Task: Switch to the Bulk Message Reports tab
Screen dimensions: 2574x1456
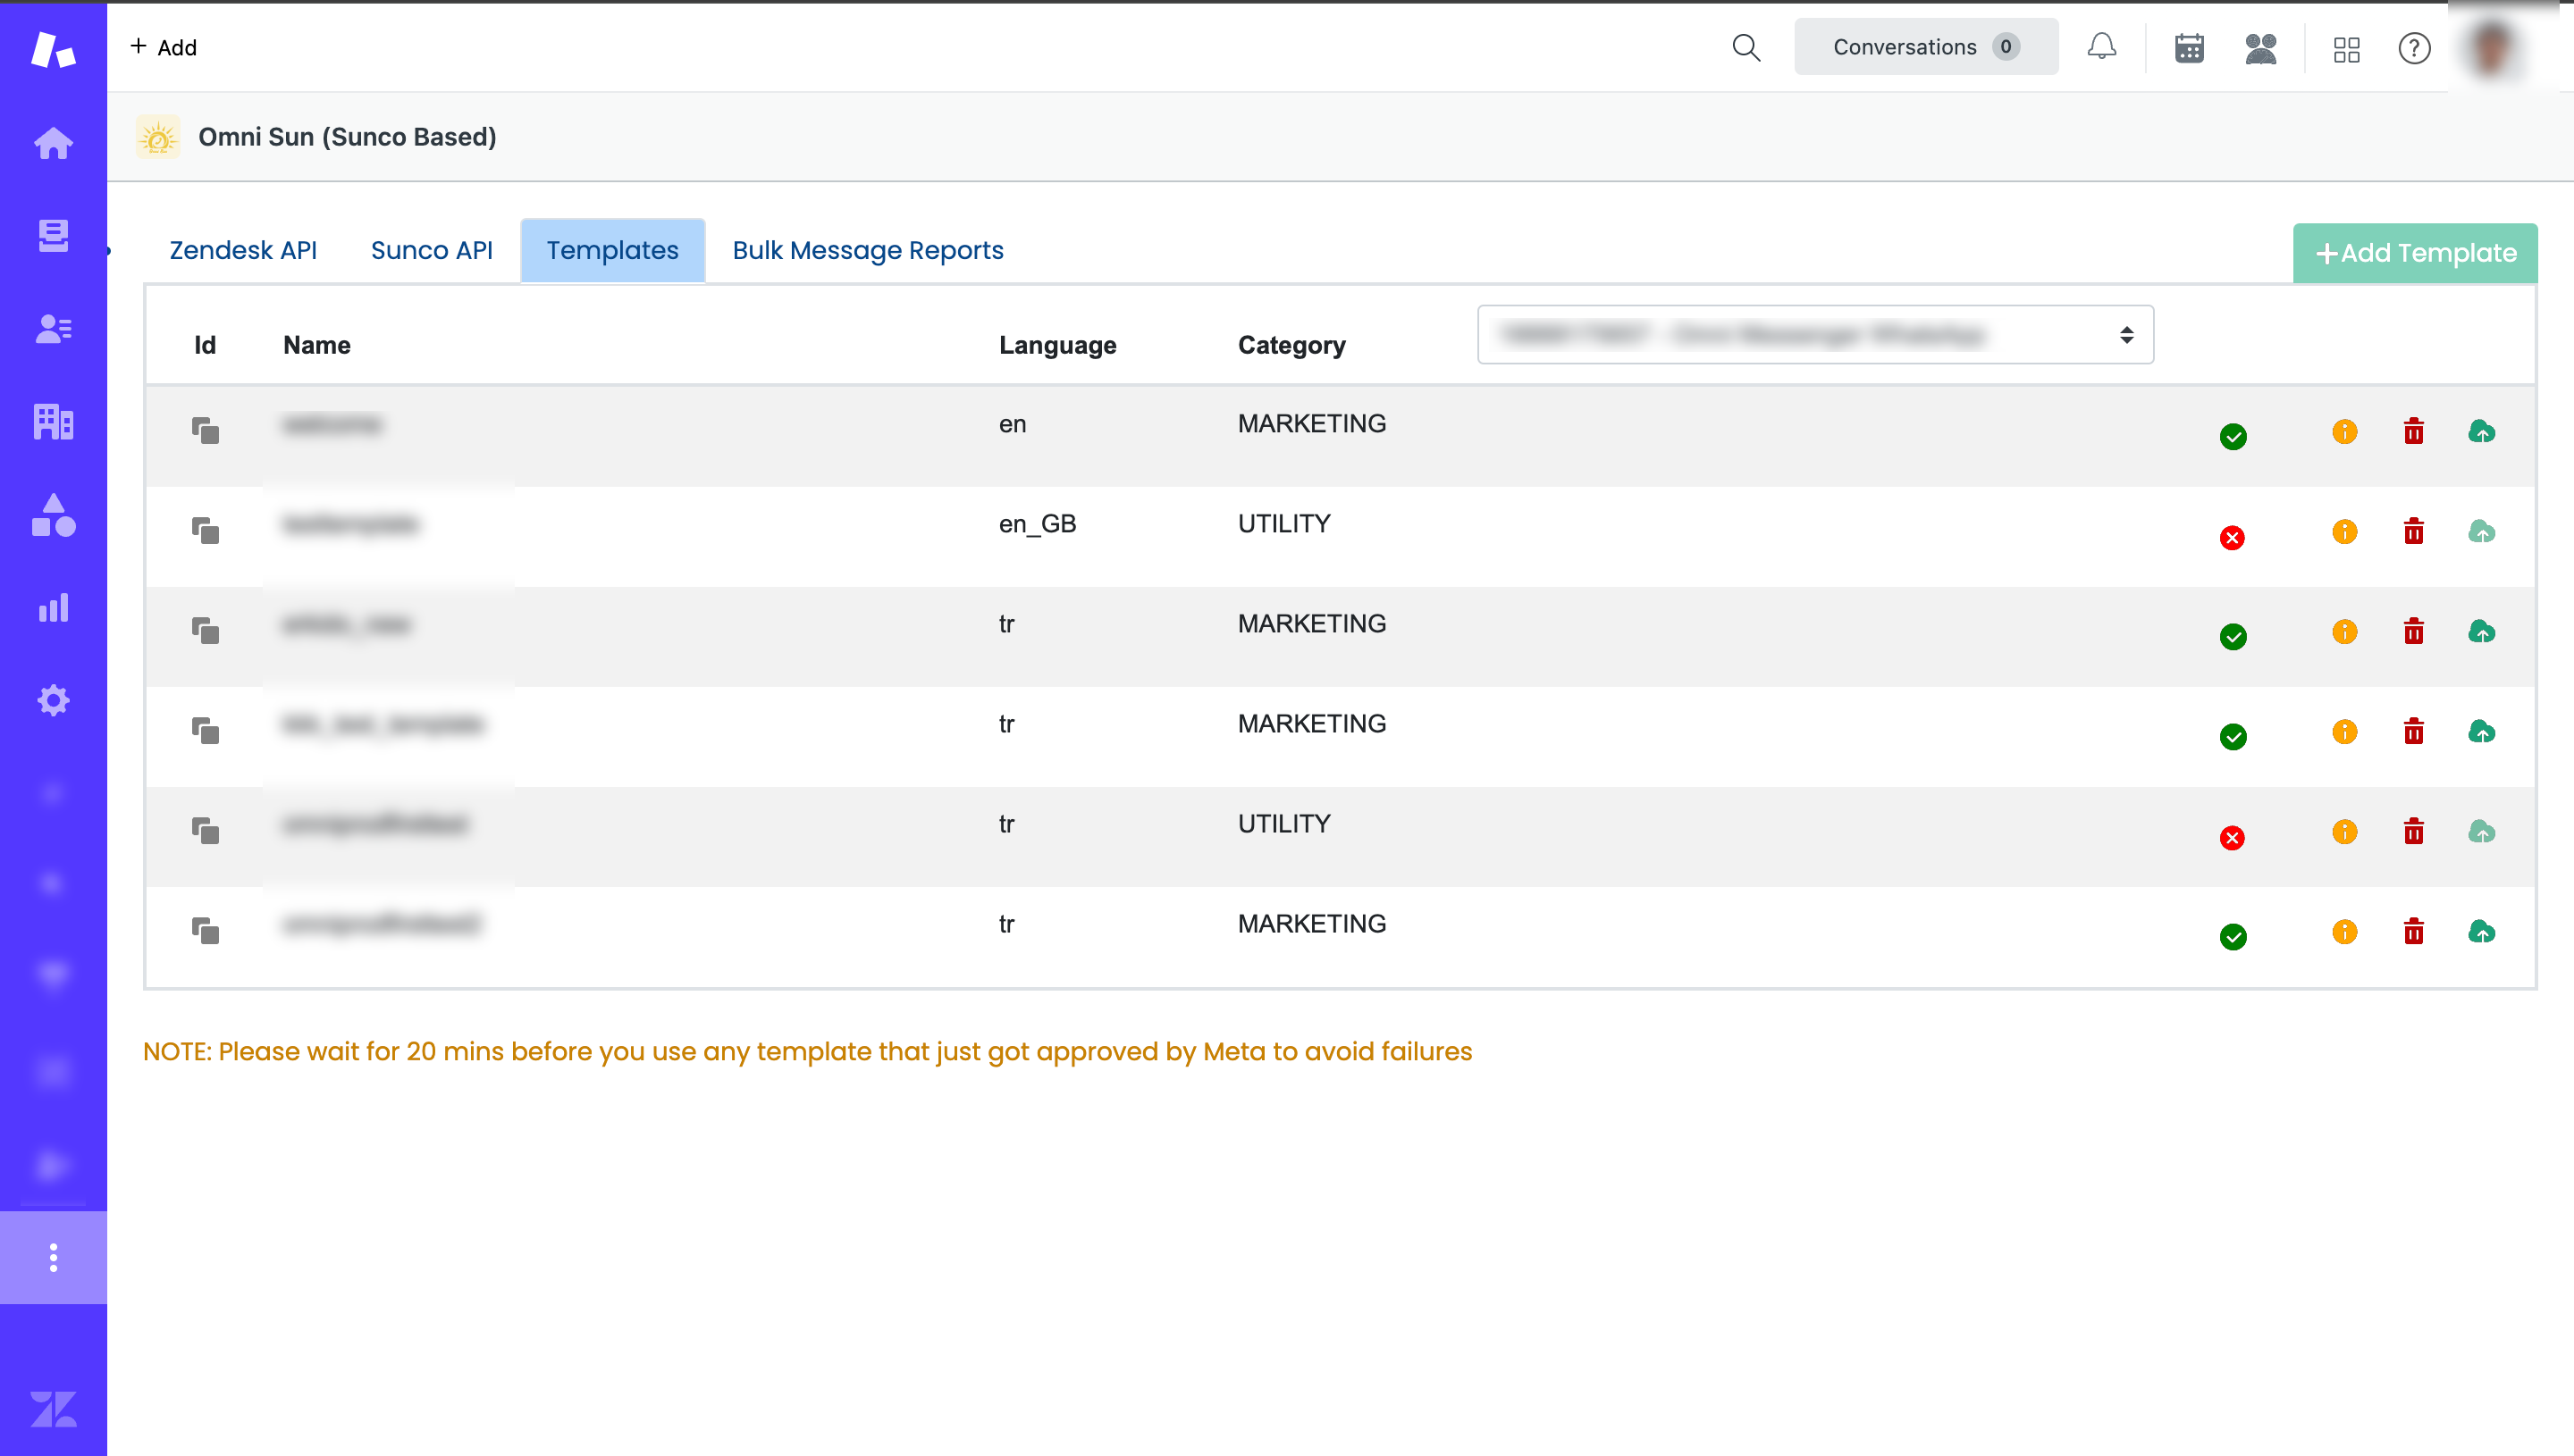Action: (x=867, y=250)
